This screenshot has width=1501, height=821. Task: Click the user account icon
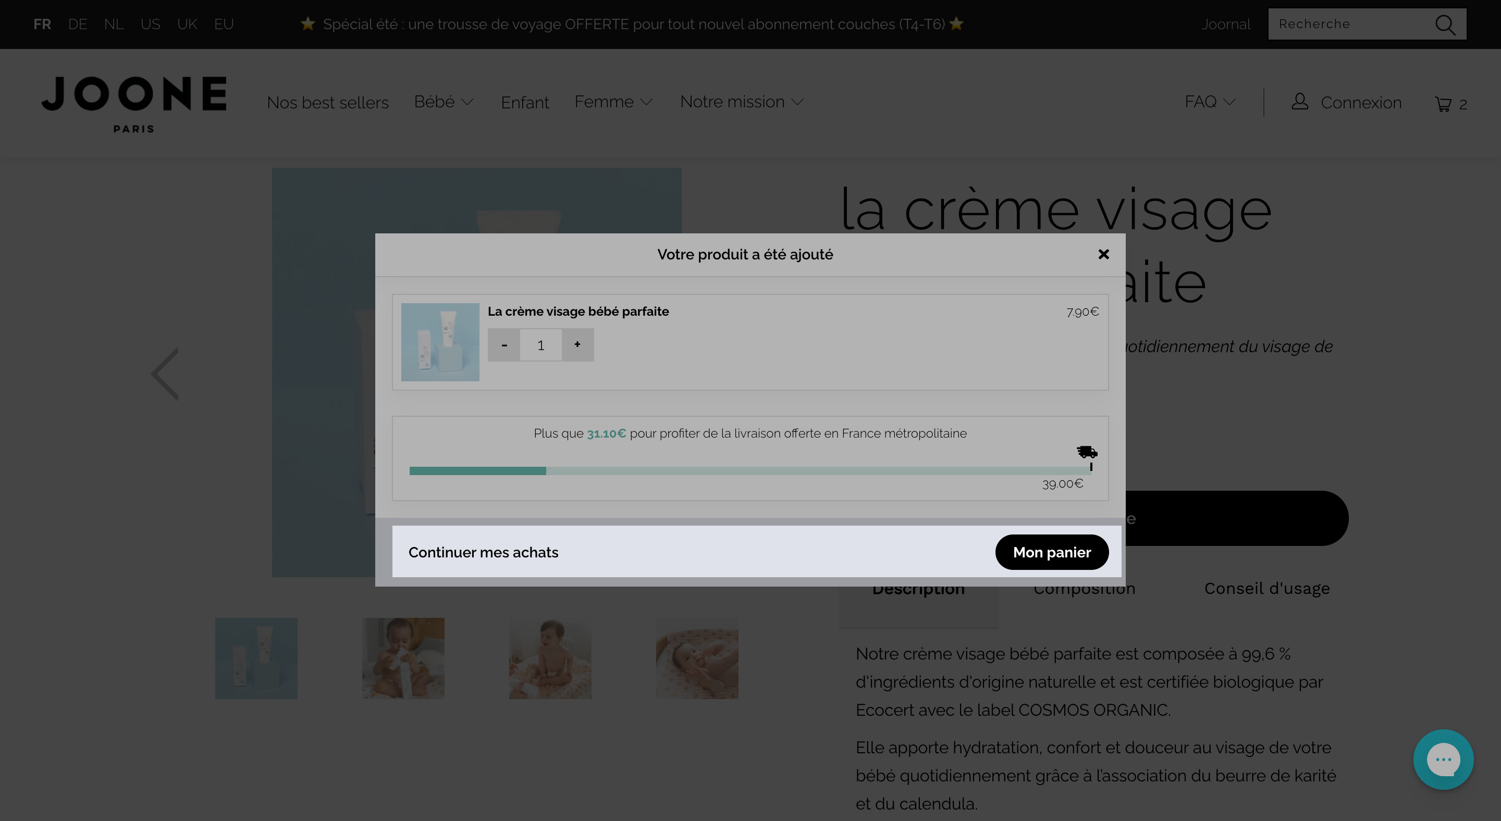pyautogui.click(x=1299, y=101)
